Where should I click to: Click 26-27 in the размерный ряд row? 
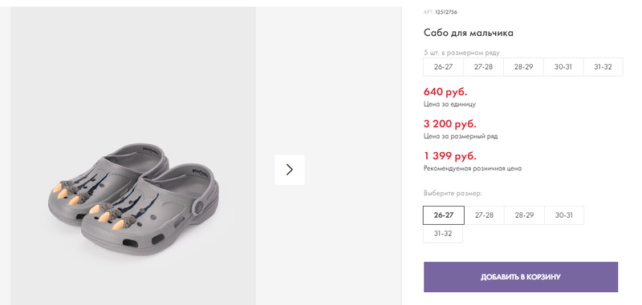click(x=444, y=67)
